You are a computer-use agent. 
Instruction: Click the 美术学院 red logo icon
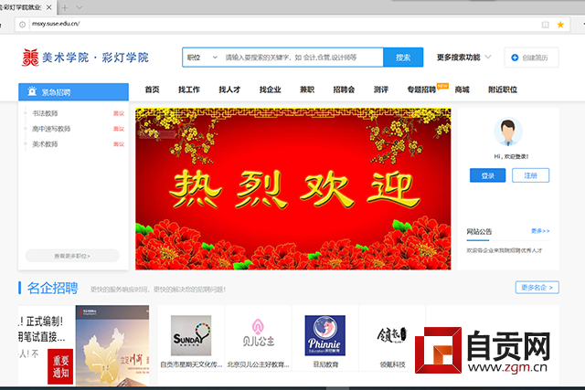(30, 58)
